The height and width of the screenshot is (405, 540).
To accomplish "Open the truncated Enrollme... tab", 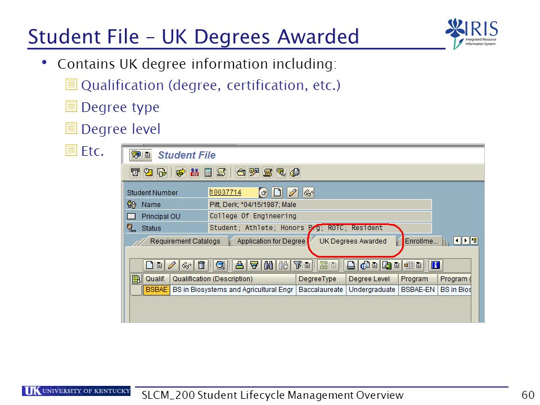I will pyautogui.click(x=421, y=241).
